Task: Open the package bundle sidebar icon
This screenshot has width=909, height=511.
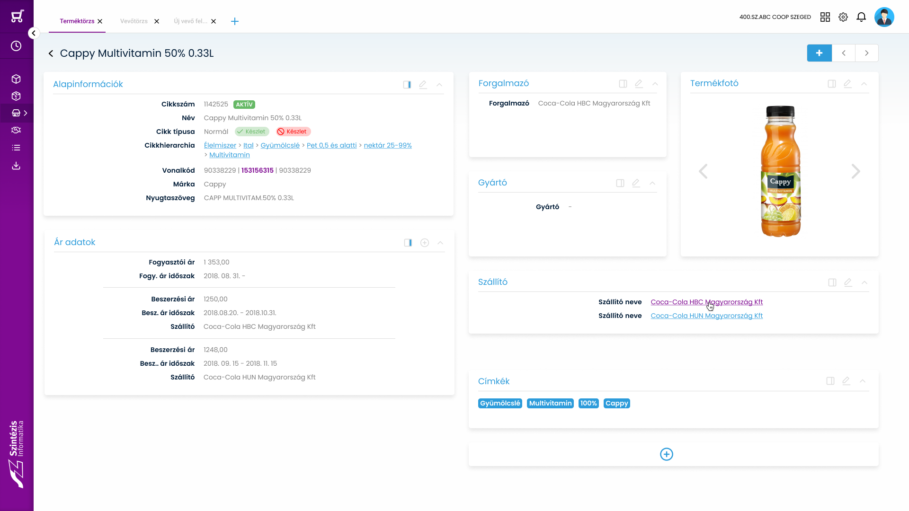Action: click(x=16, y=96)
